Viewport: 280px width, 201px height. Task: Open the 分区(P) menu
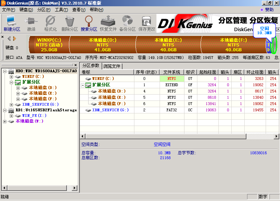(44, 10)
